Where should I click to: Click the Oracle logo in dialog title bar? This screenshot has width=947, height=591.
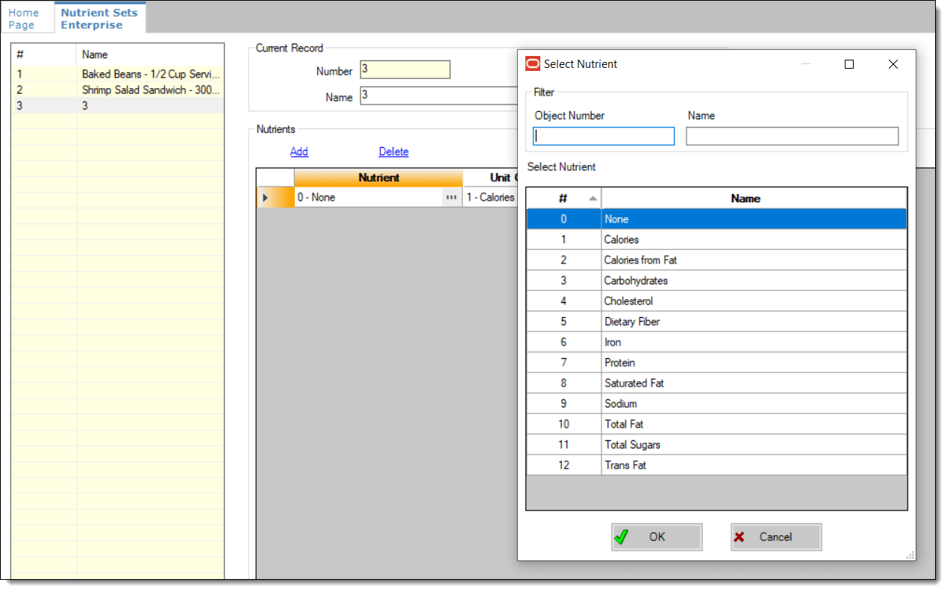(532, 64)
